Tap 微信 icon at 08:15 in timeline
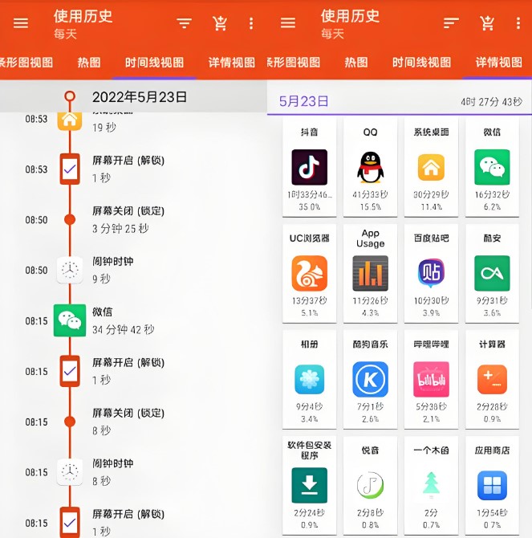Screen dimensions: 532x538 70,320
